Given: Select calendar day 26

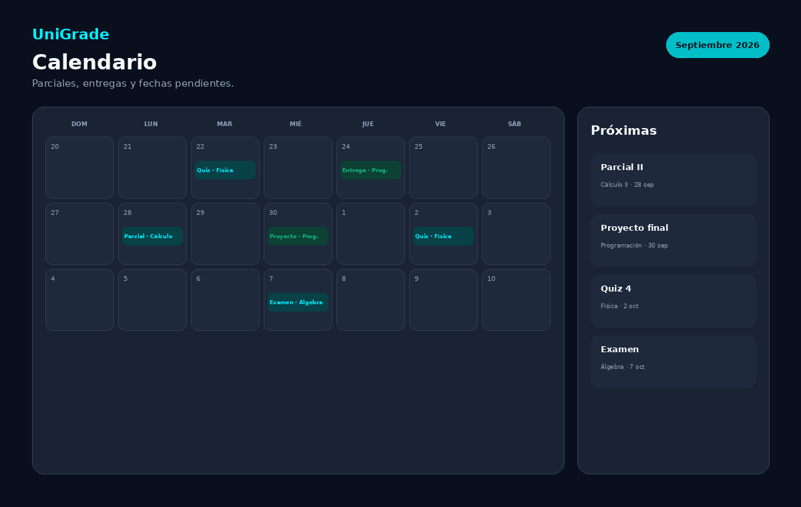Looking at the screenshot, I should (x=516, y=167).
